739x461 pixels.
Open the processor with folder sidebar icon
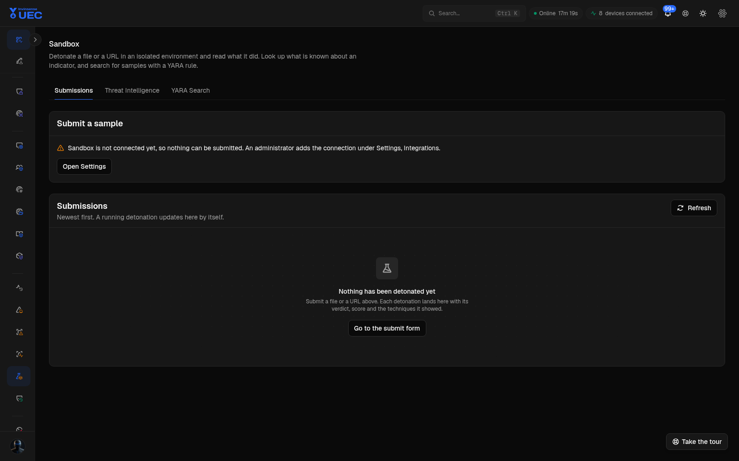coord(19,212)
